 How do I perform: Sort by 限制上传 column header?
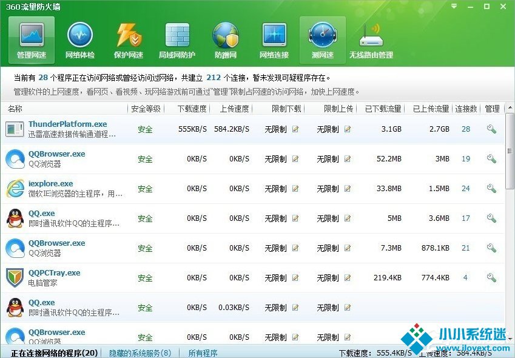(x=338, y=109)
